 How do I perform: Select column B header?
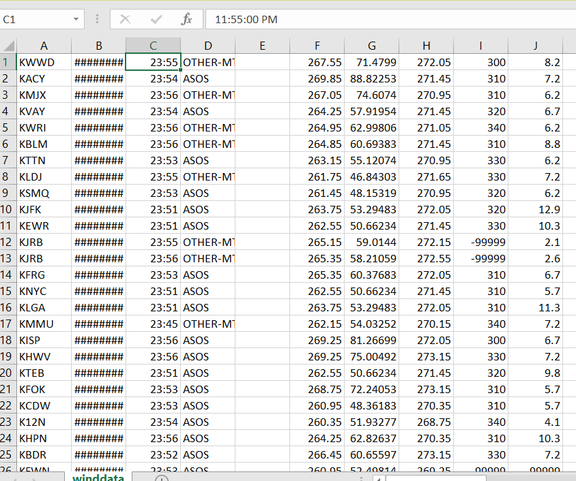coord(99,46)
